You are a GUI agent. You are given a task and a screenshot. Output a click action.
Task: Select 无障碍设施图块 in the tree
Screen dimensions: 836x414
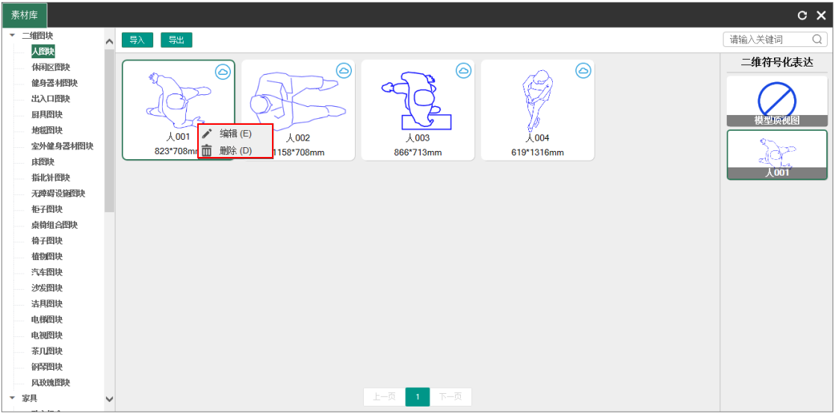[58, 193]
